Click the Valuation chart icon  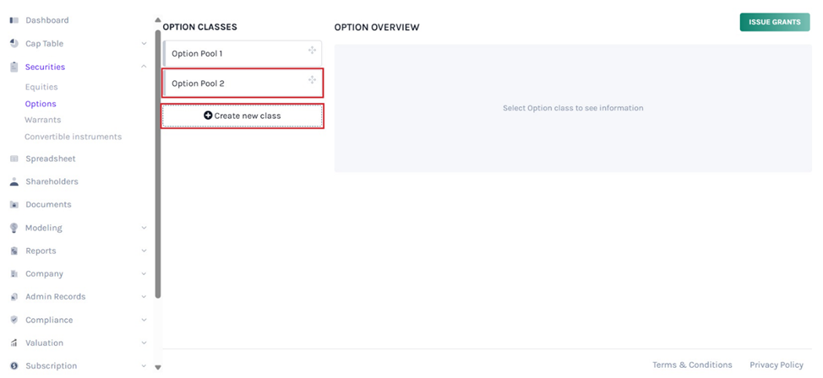pos(14,343)
